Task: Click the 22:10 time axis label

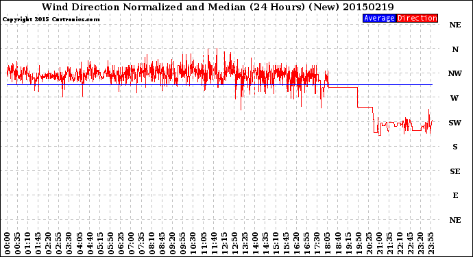Action: [400, 243]
